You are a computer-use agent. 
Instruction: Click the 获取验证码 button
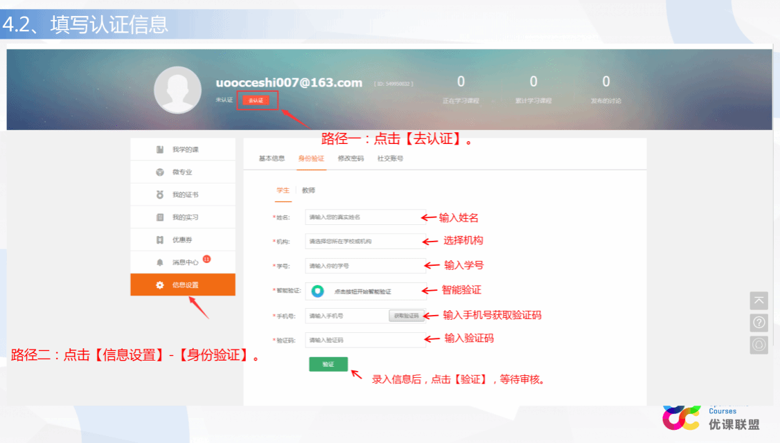[x=406, y=316]
